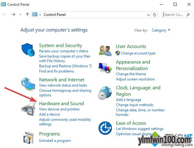Open Uninstall a program link
This screenshot has width=194, height=148.
(55, 141)
